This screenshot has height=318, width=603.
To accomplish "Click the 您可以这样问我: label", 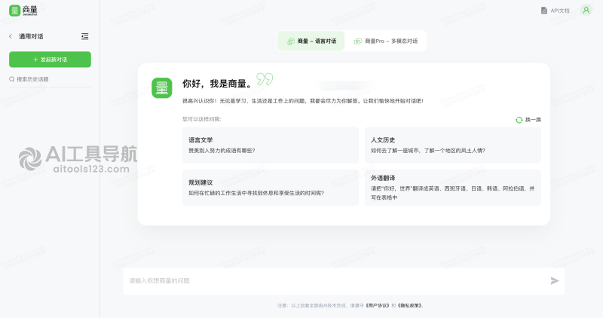I will [x=201, y=119].
